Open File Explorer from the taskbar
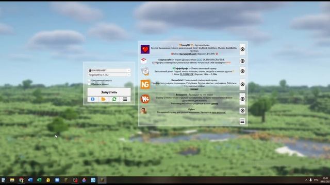The height and width of the screenshot is (185, 330). point(12,180)
